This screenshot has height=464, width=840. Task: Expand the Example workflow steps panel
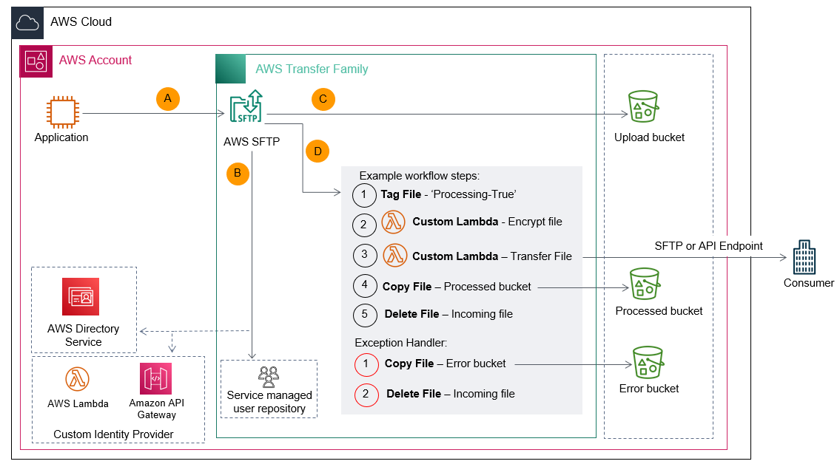tap(422, 176)
